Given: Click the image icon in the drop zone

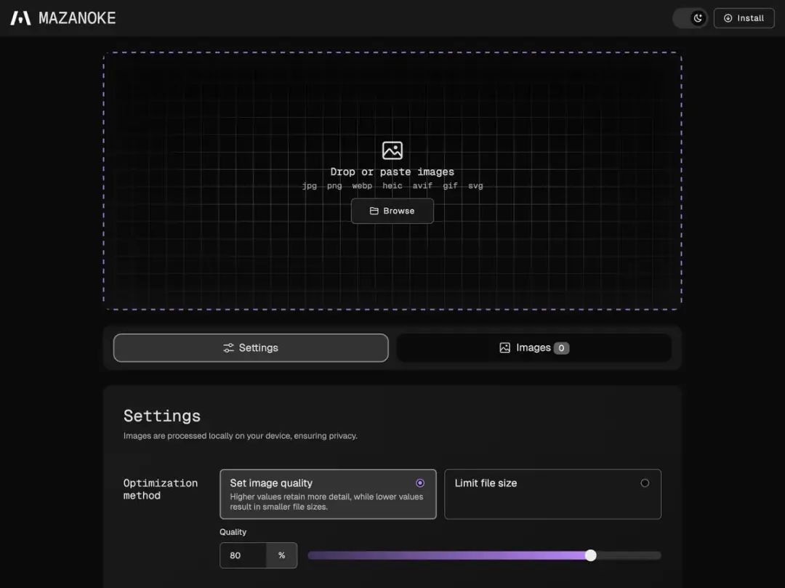Looking at the screenshot, I should point(392,150).
